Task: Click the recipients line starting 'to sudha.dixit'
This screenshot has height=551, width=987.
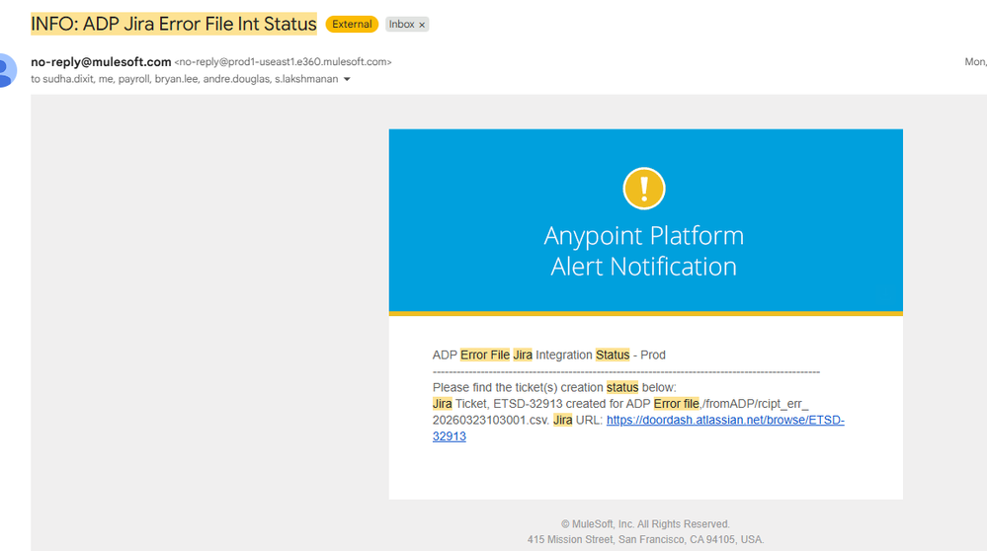Action: coord(185,79)
